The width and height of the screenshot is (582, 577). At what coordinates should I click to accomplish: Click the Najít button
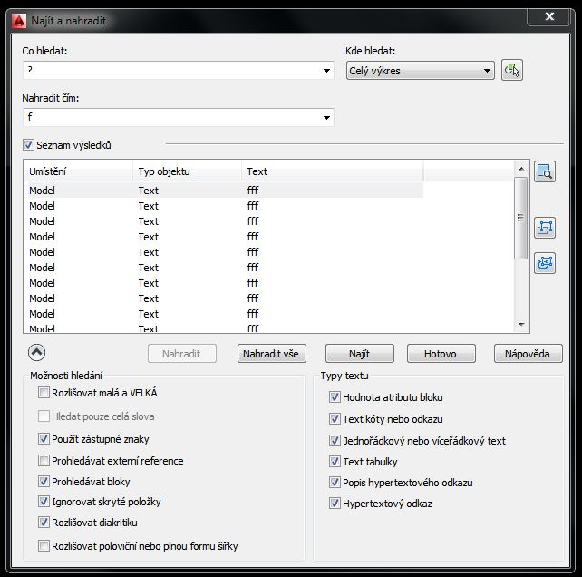[x=359, y=354]
